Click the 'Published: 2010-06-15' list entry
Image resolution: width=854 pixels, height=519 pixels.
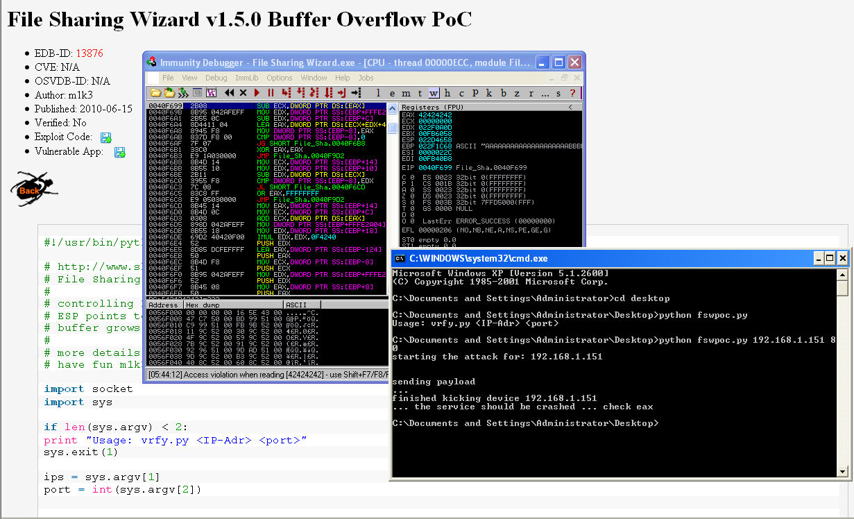coord(83,109)
